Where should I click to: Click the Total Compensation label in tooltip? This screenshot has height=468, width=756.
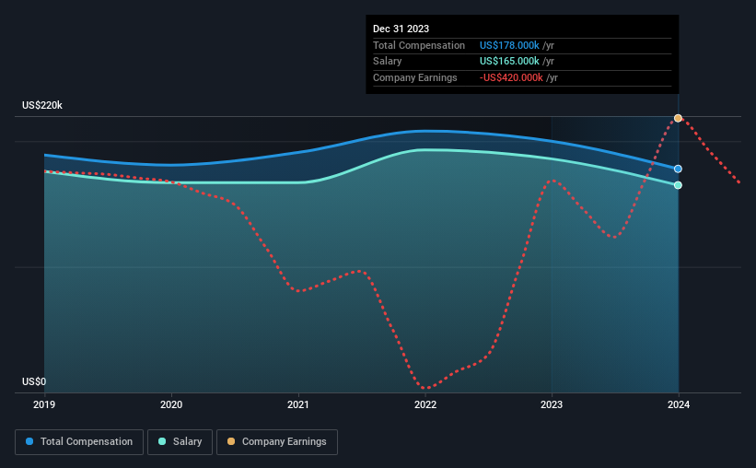click(418, 45)
